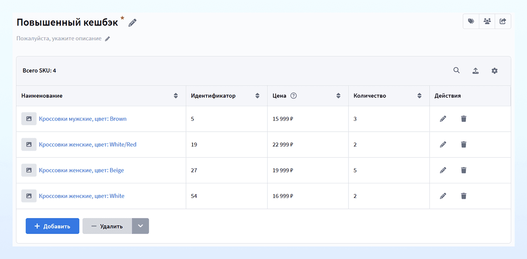
Task: Open table settings gear icon
Action: tap(495, 71)
